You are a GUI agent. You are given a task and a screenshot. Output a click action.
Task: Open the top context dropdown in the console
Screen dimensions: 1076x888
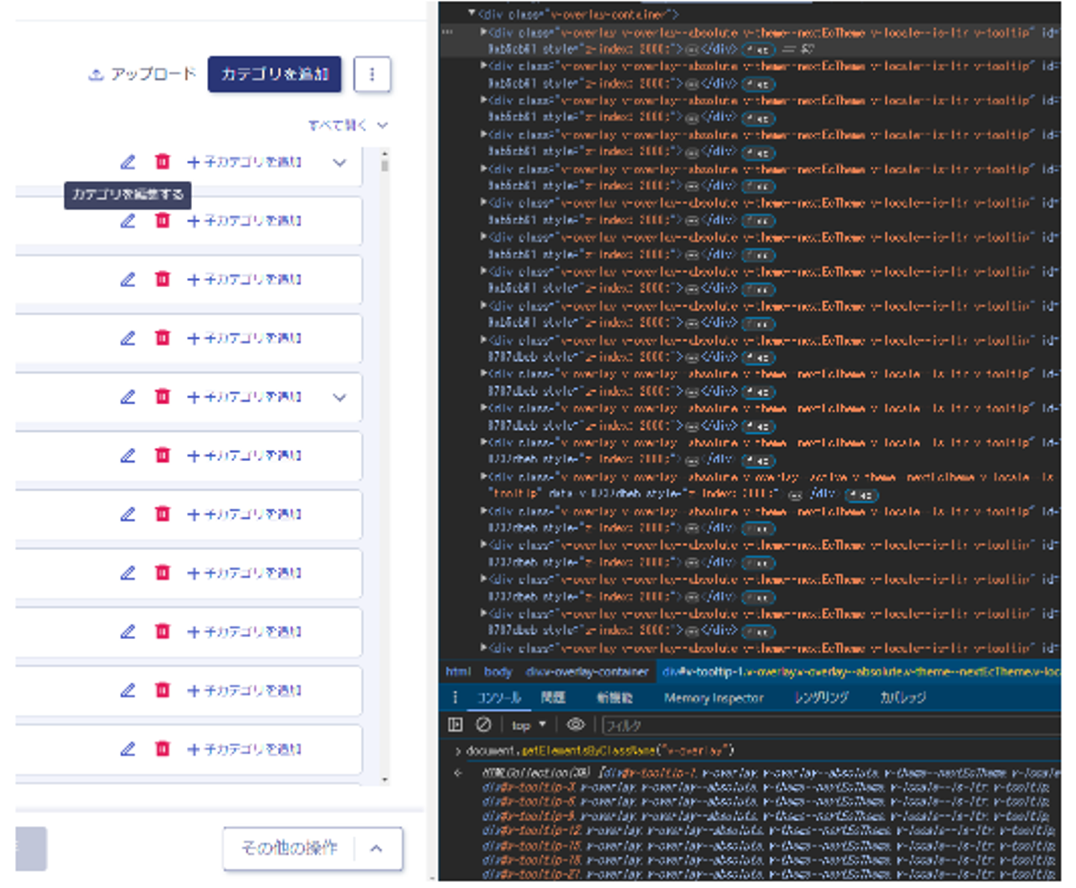529,725
